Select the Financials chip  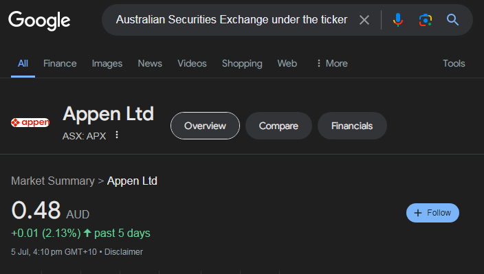(x=352, y=126)
